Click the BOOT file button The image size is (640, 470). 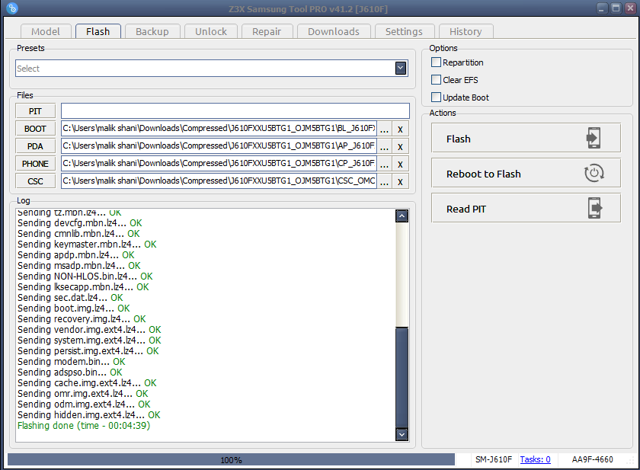click(x=36, y=129)
